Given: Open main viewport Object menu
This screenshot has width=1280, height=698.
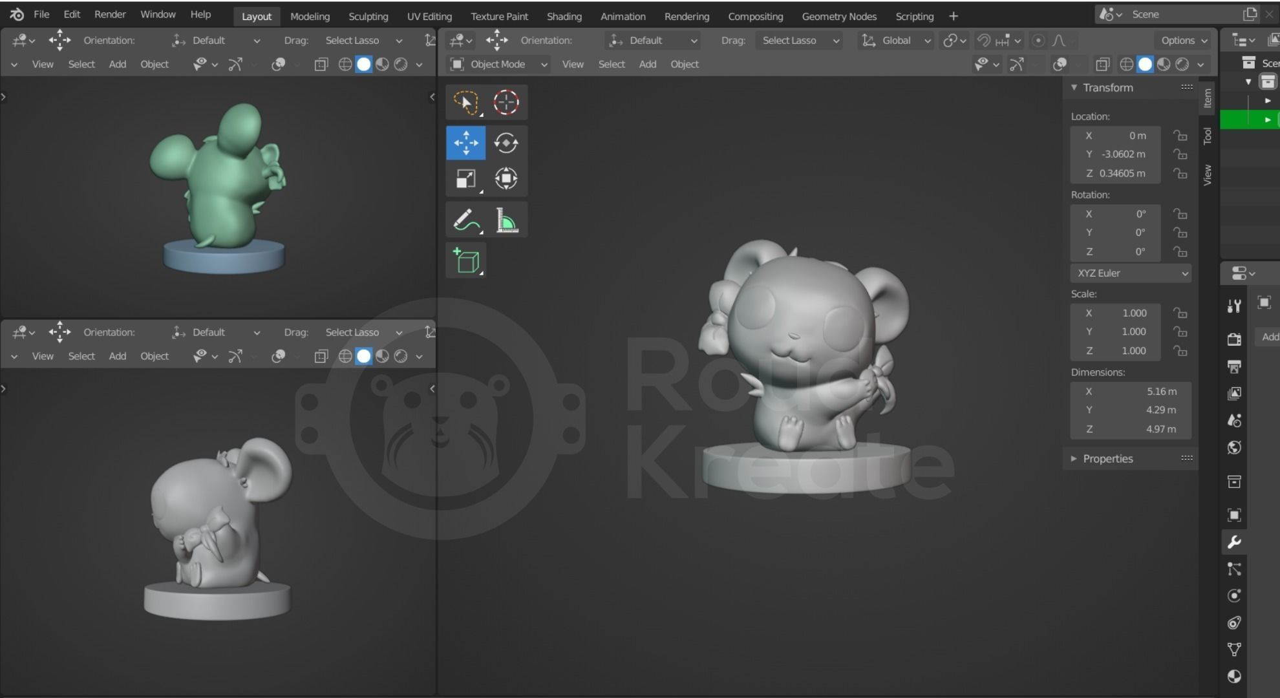Looking at the screenshot, I should click(x=685, y=64).
